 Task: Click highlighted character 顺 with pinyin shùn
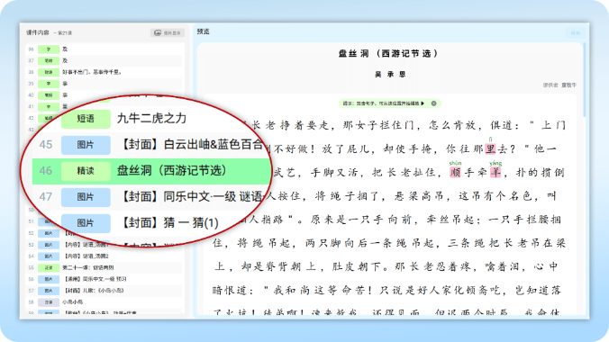point(455,173)
